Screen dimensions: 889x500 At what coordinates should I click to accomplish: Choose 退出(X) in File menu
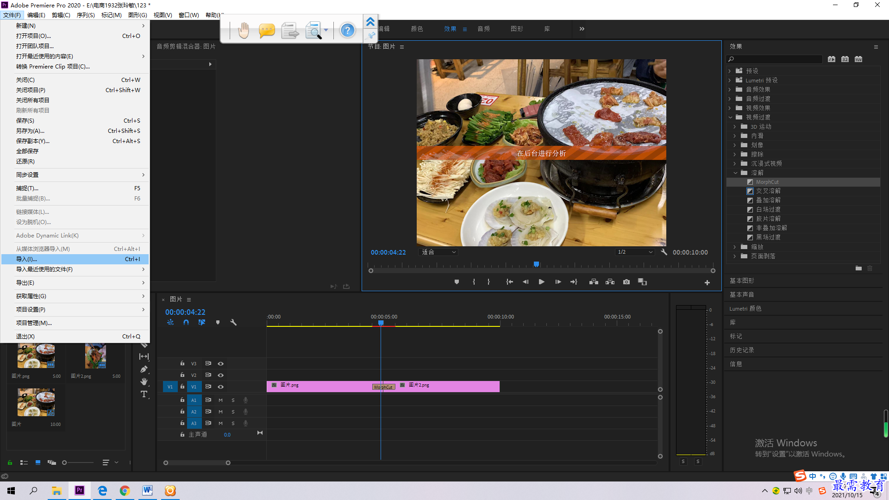[x=75, y=337]
